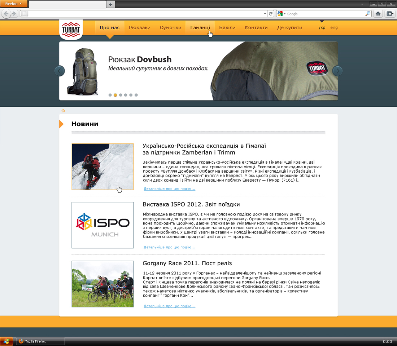Go to previous slide with left arrow

(x=60, y=71)
